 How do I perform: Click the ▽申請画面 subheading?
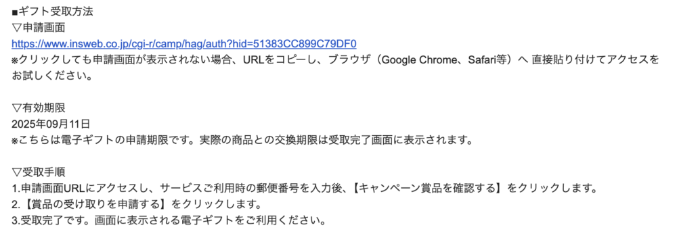click(39, 28)
